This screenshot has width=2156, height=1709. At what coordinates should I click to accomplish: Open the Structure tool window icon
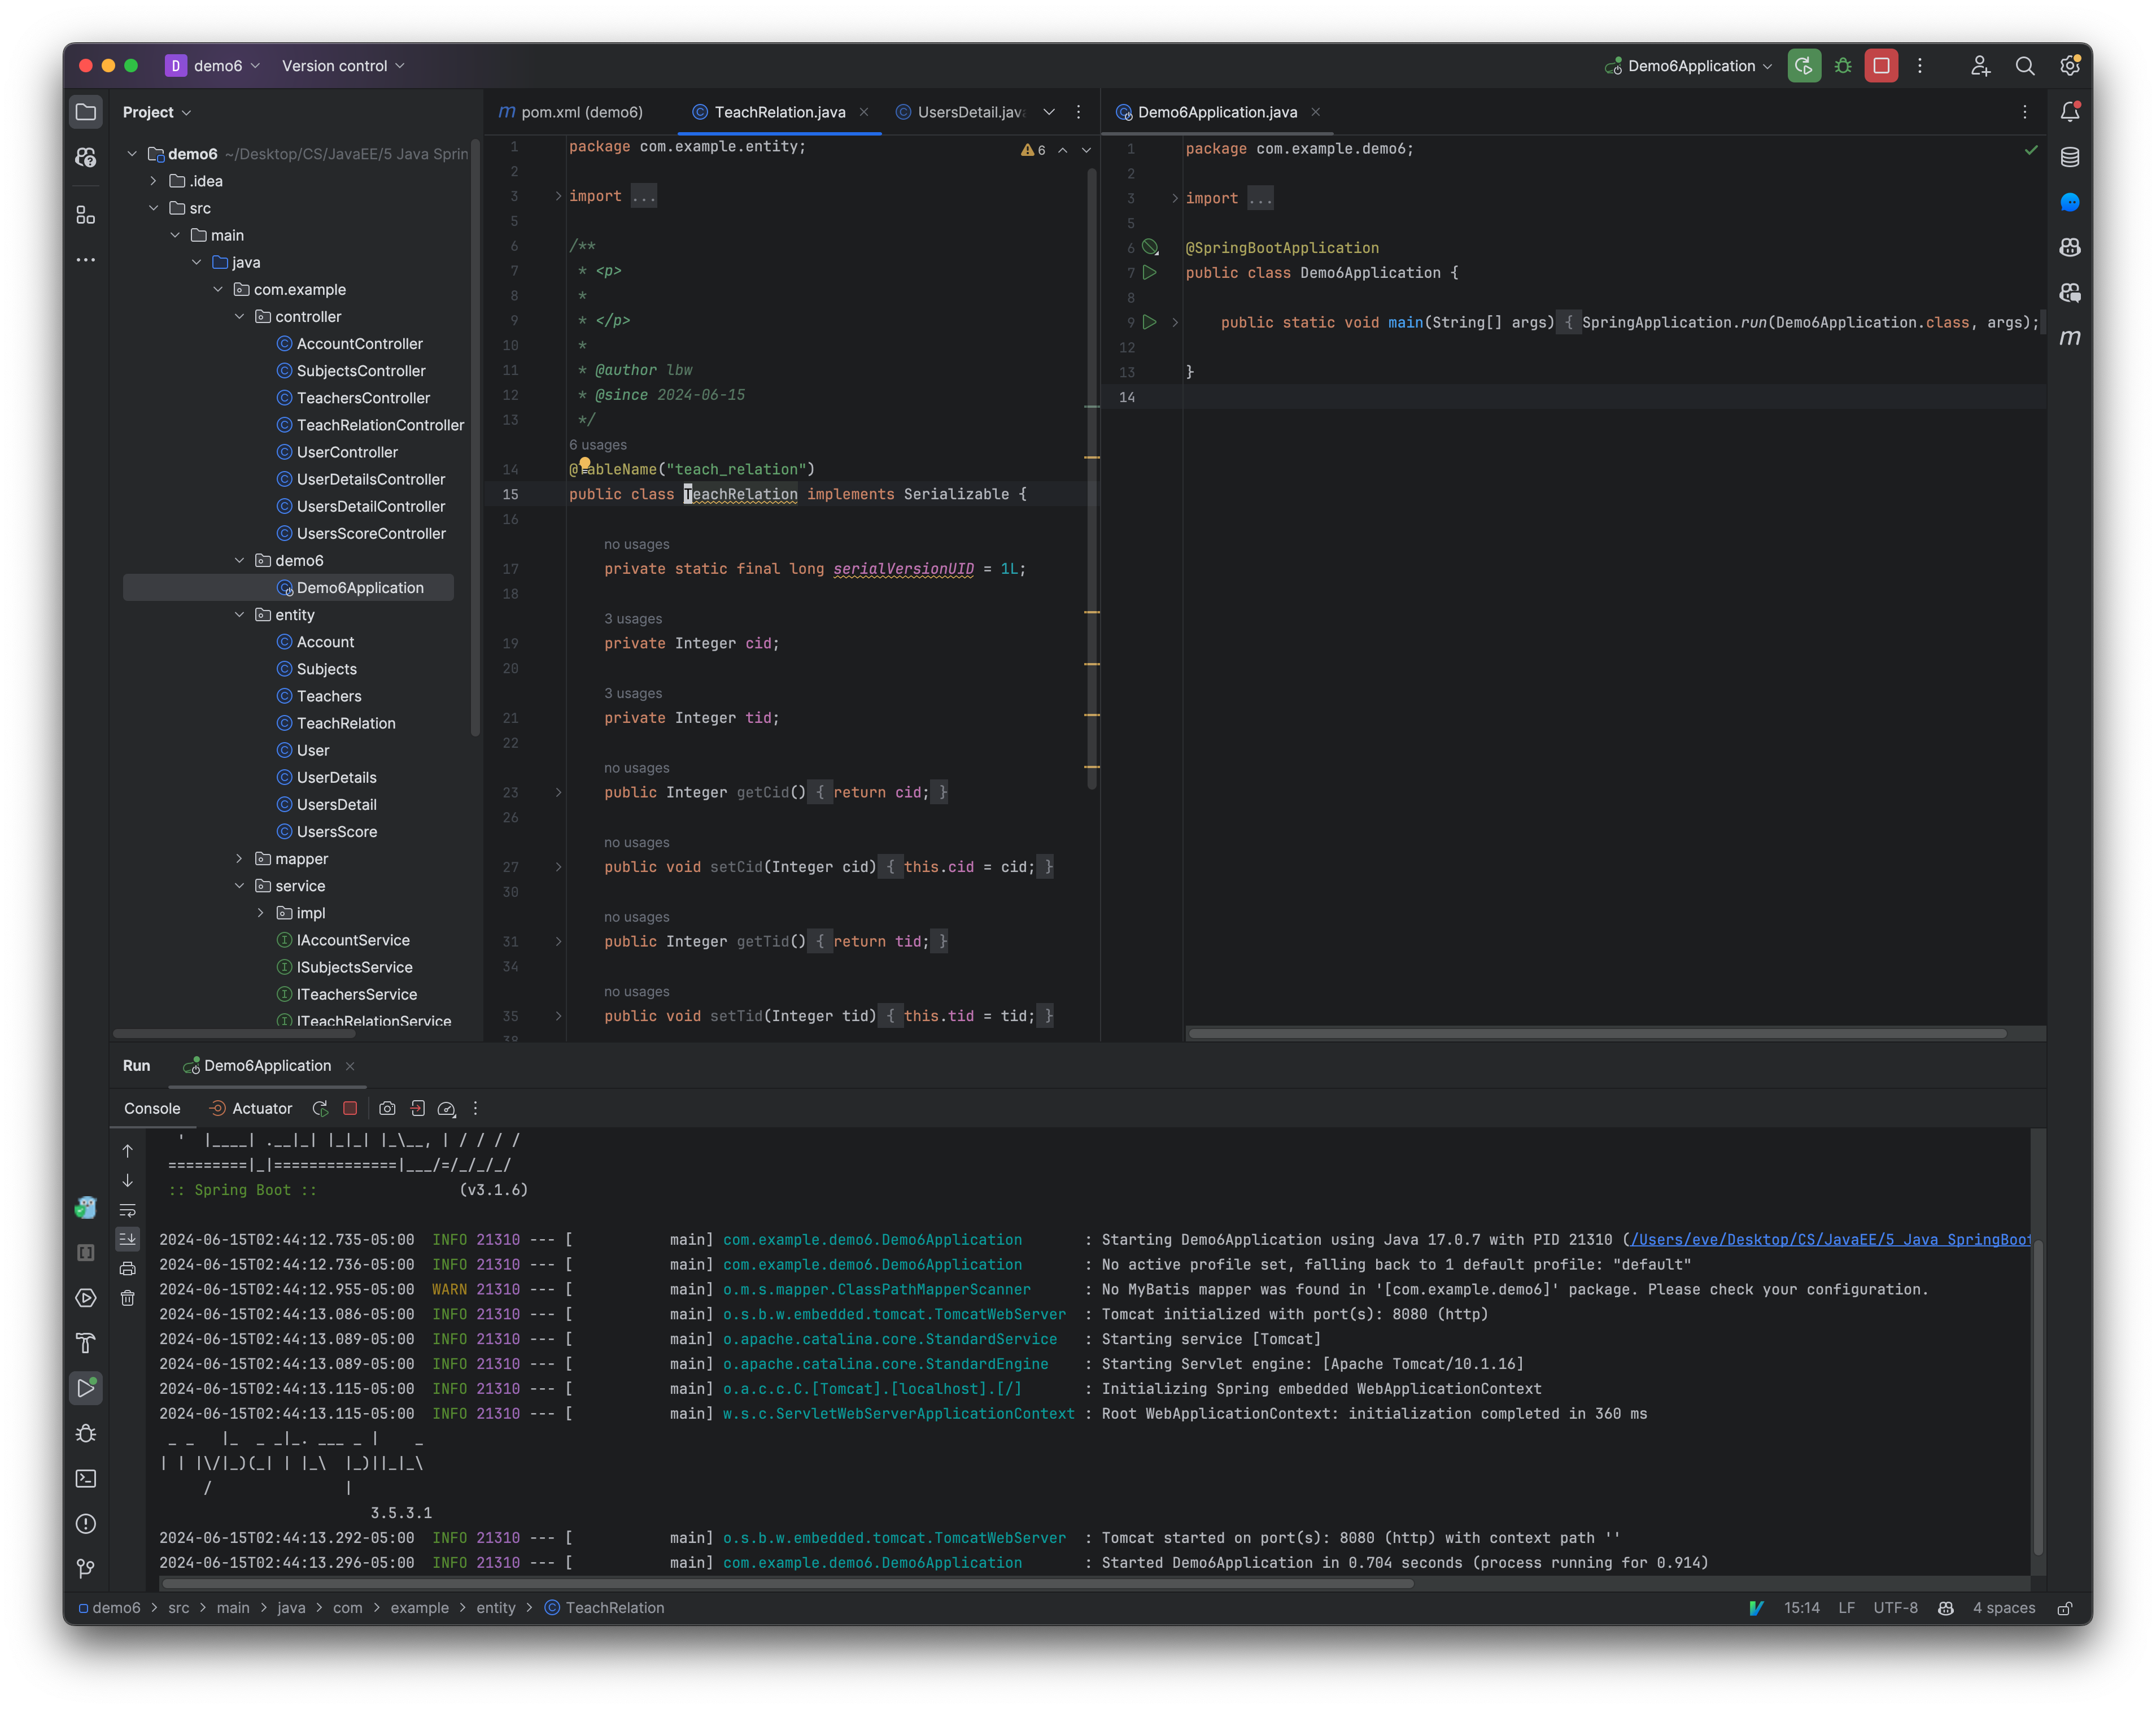tap(86, 215)
